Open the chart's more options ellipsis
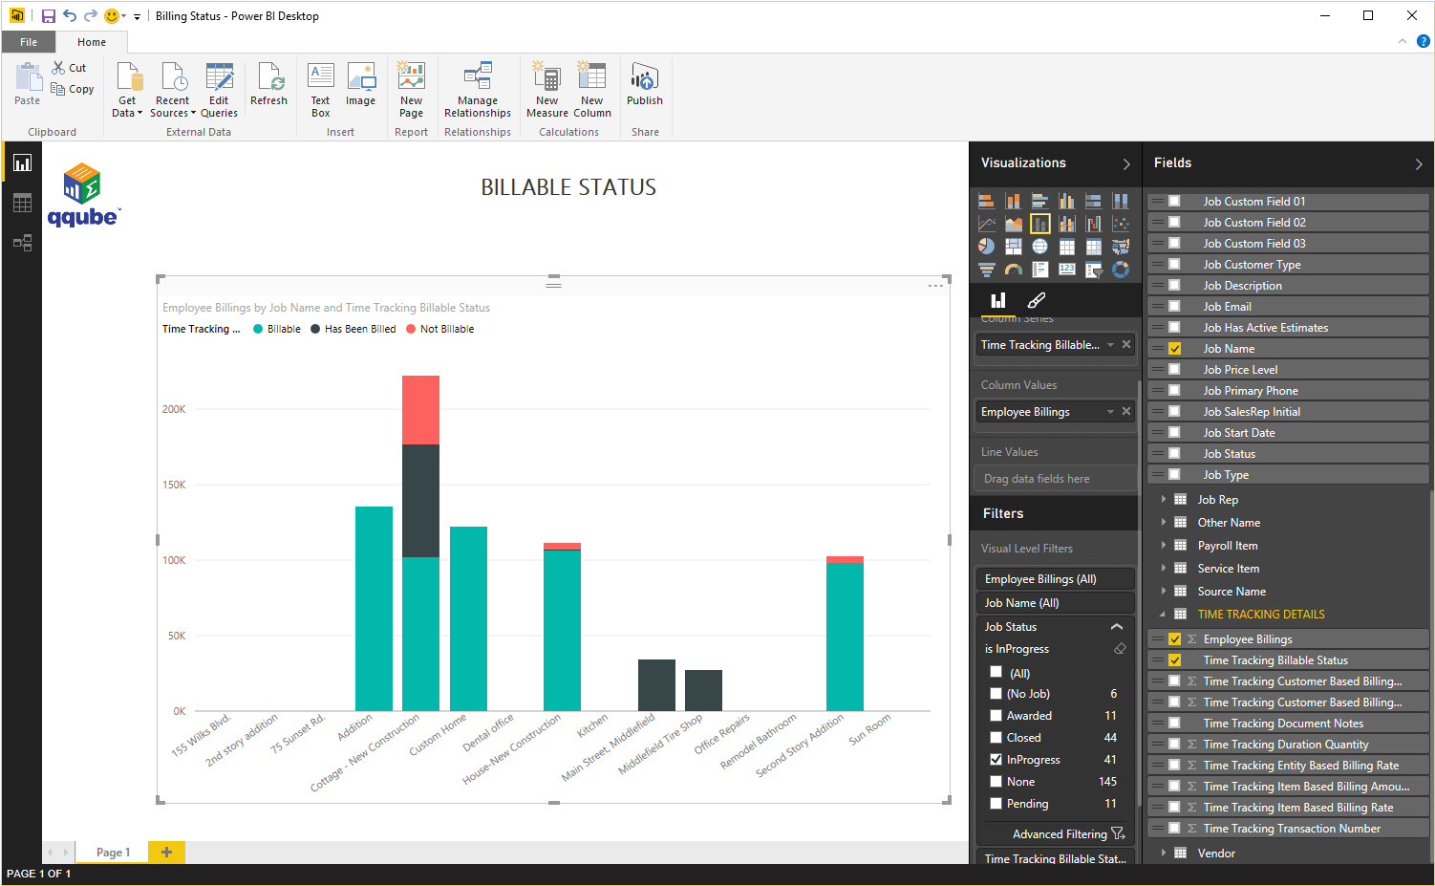The height and width of the screenshot is (886, 1435). pos(935,286)
